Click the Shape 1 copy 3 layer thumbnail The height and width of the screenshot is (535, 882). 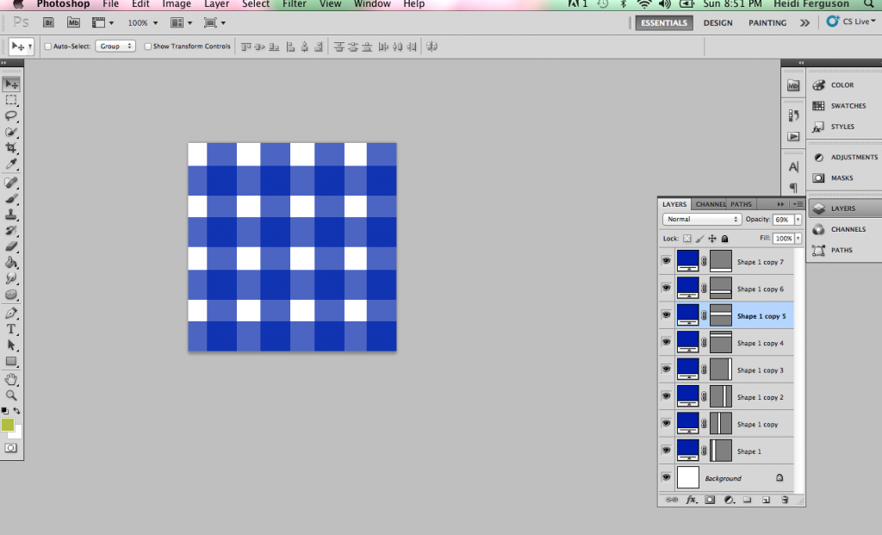(x=688, y=370)
